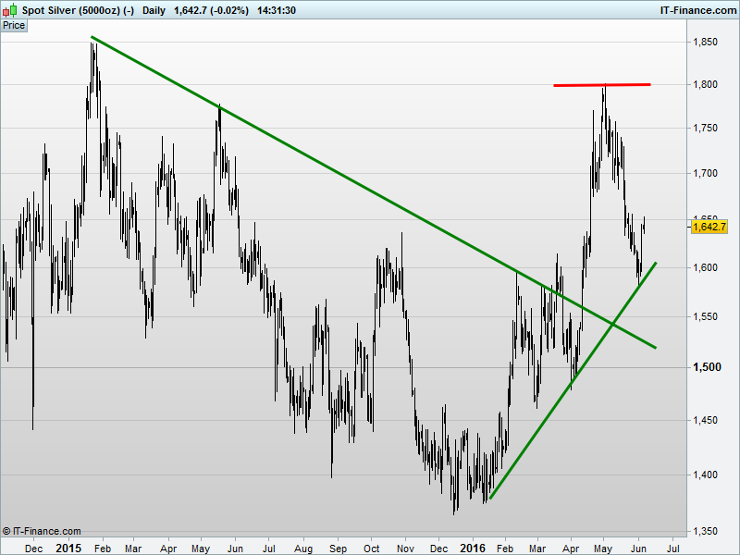Click the candlestick icon beside Spot Silver
This screenshot has height=555, width=740.
9,10
